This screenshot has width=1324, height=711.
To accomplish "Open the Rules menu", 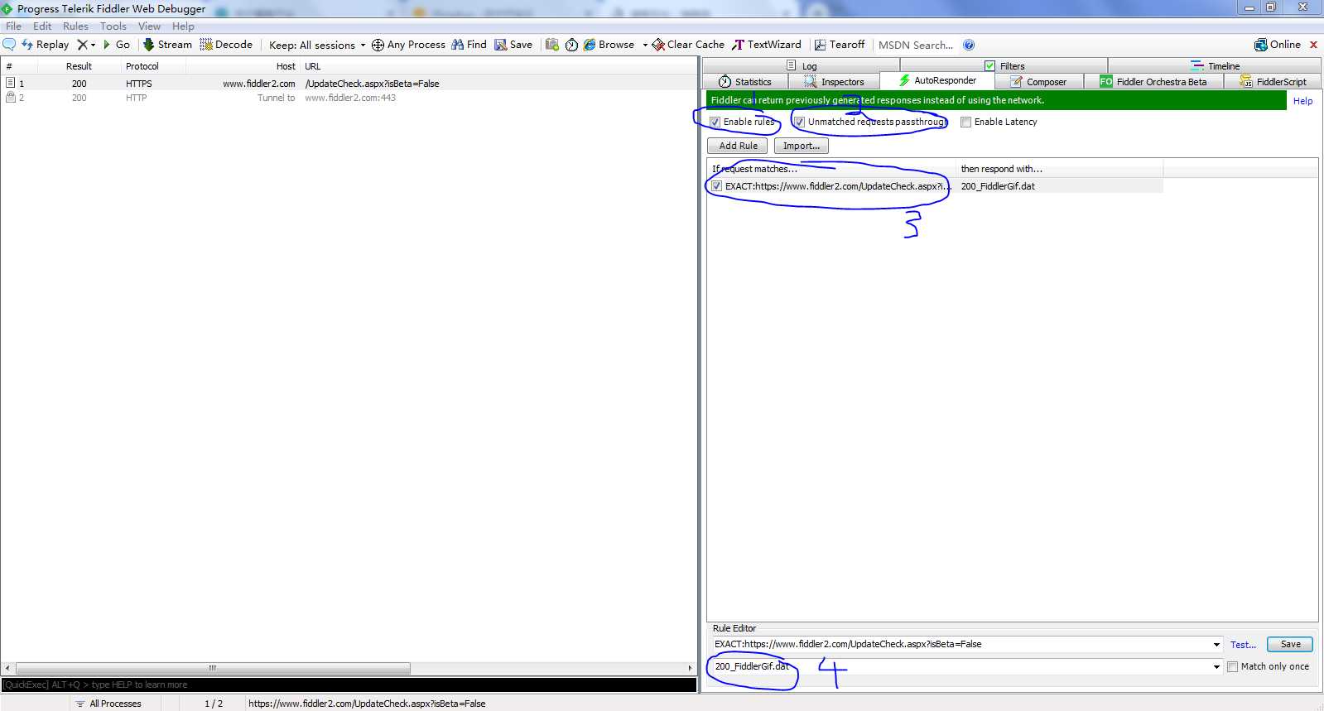I will coord(75,26).
